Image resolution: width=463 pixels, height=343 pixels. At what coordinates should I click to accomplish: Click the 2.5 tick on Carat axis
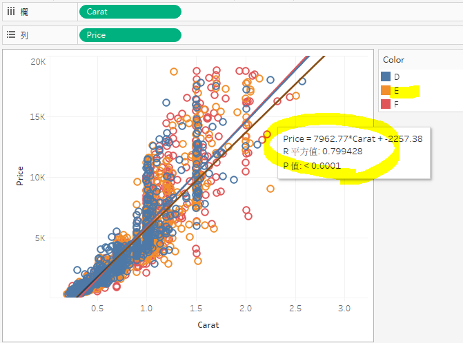tap(295, 309)
